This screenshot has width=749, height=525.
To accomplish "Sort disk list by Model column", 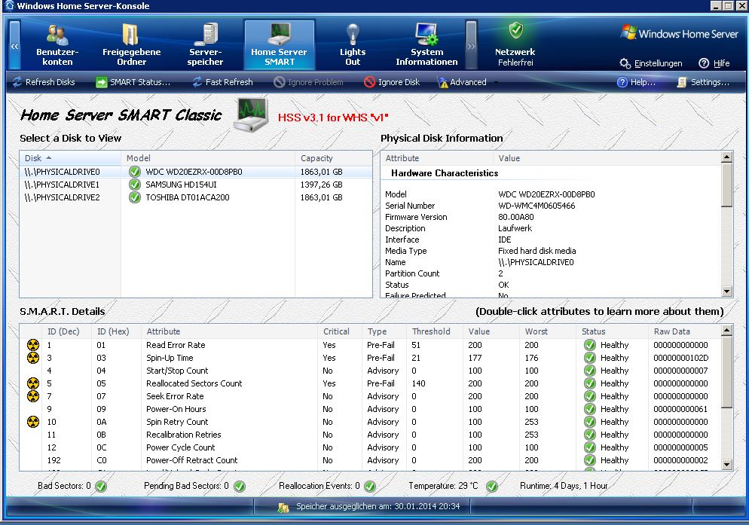I will click(208, 158).
